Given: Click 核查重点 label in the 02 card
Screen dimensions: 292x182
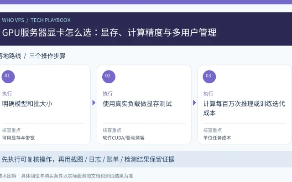Looking at the screenshot, I should [x=112, y=130].
